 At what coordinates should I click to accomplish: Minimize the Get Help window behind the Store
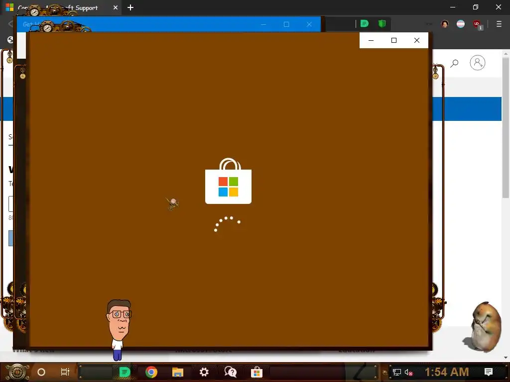tap(263, 24)
